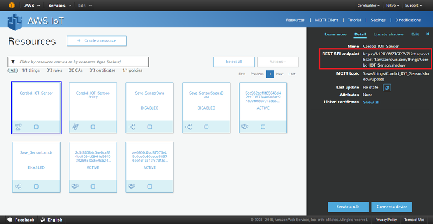Click the Feedback speech bubble icon

pyautogui.click(x=10, y=220)
